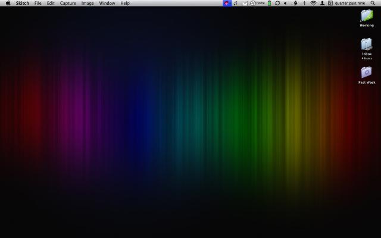Click the user account silhouette icon
Image resolution: width=381 pixels, height=238 pixels.
tap(322, 3)
